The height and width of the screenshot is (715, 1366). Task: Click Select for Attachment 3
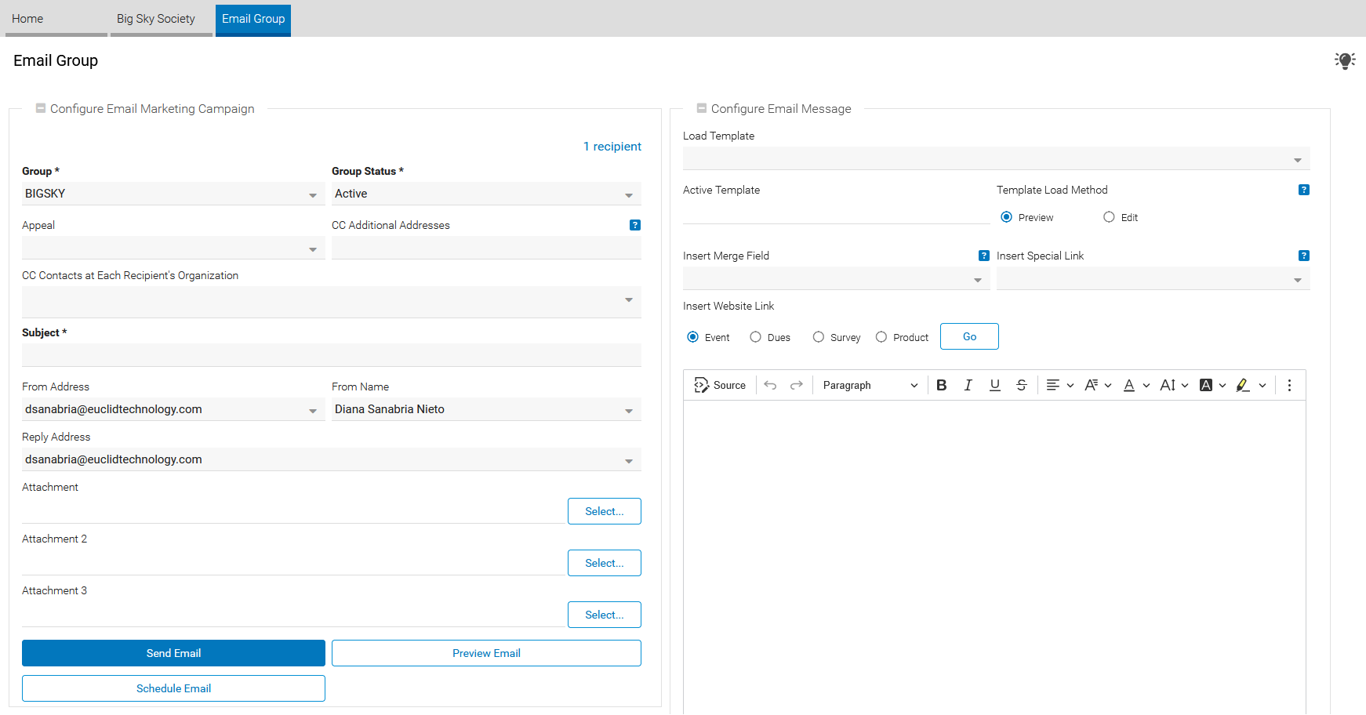(605, 615)
